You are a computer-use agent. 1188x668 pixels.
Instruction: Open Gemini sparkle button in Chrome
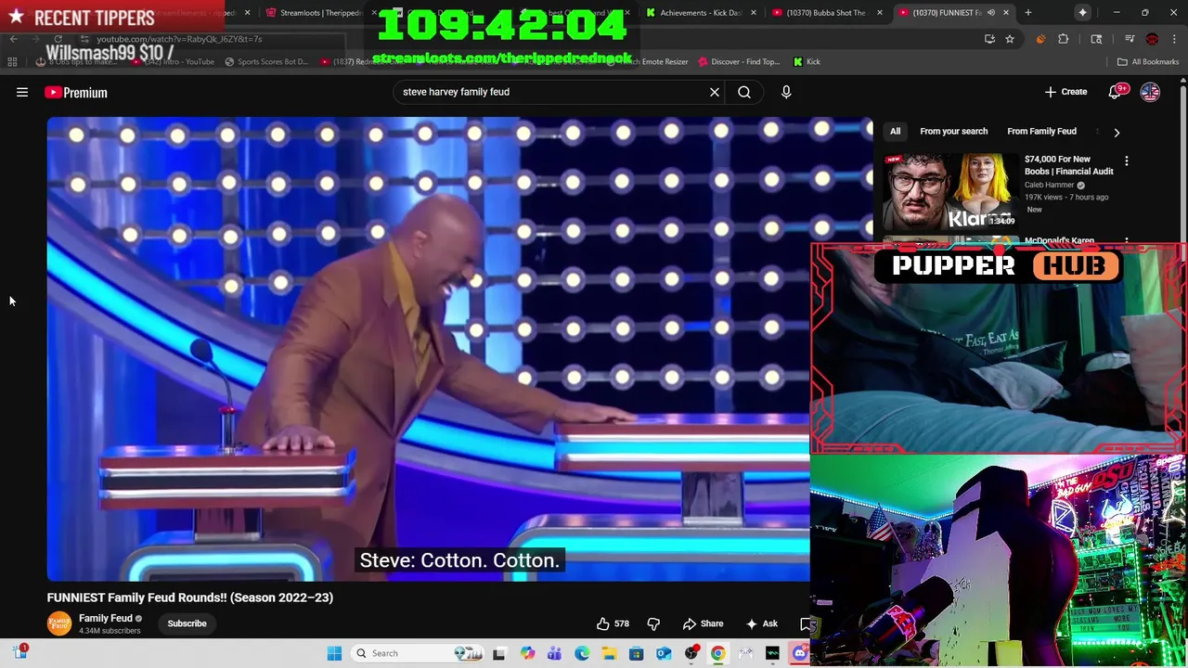[1083, 12]
